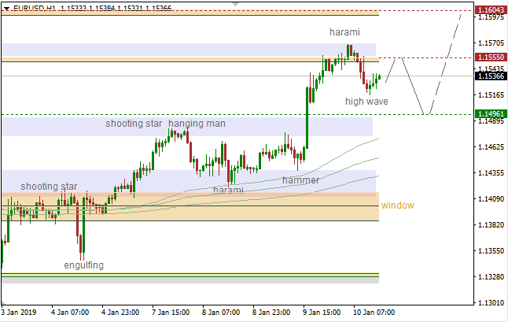Select the '7 Jan 15:00' time axis label
Image resolution: width=508 pixels, height=322 pixels.
pos(171,312)
